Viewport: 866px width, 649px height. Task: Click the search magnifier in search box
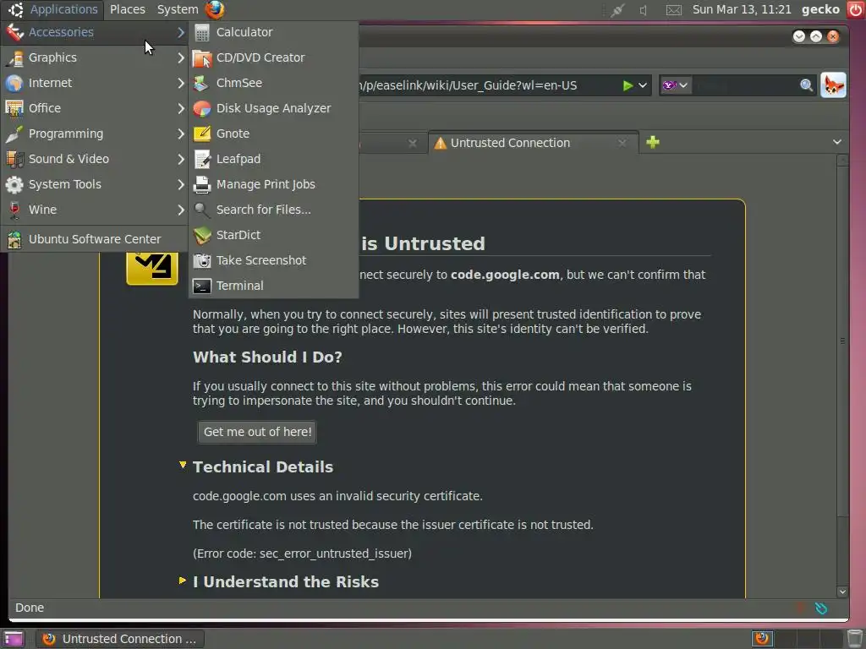pyautogui.click(x=806, y=85)
